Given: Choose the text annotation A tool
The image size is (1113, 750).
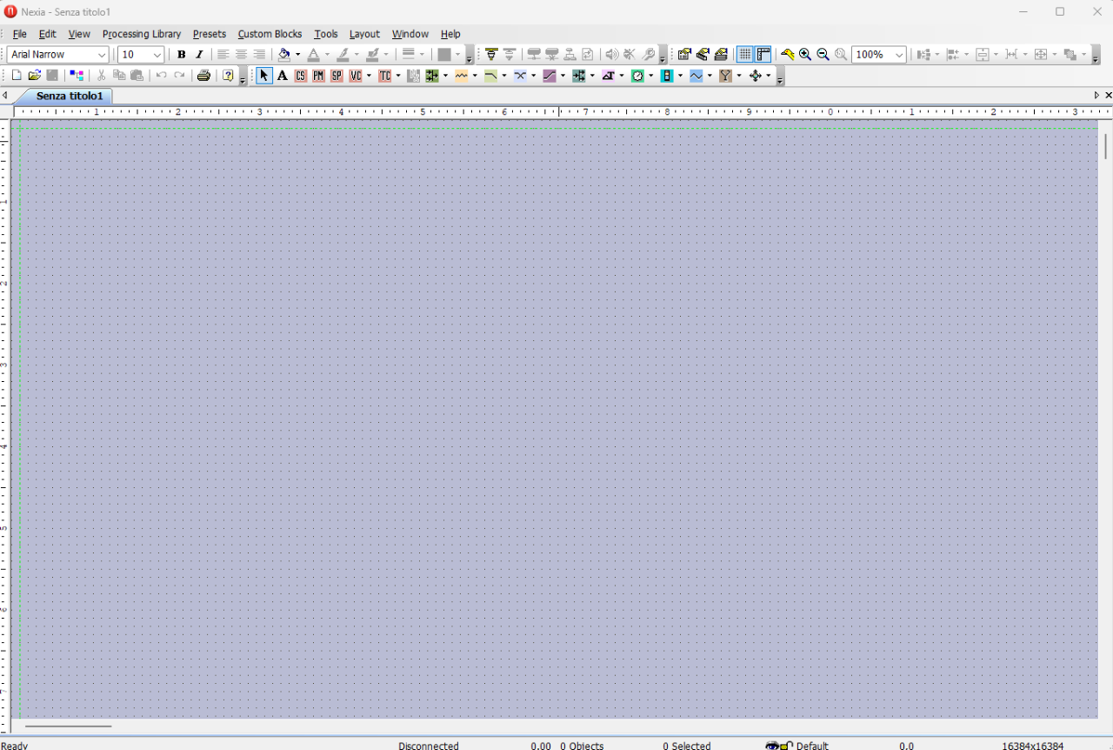Looking at the screenshot, I should tap(283, 76).
